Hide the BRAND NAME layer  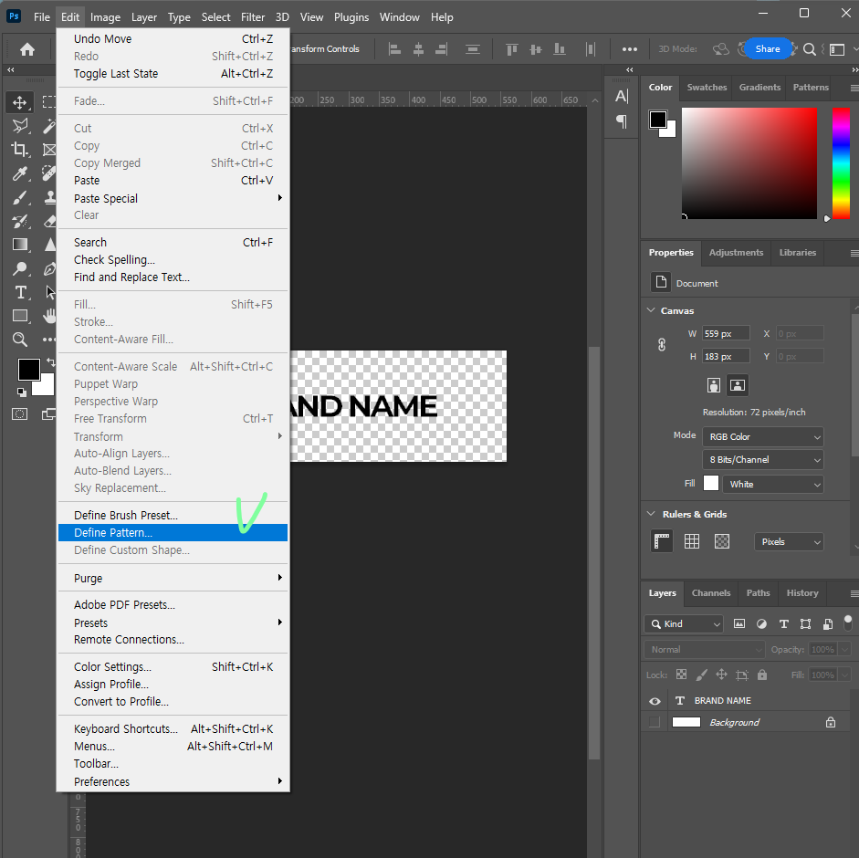coord(655,701)
